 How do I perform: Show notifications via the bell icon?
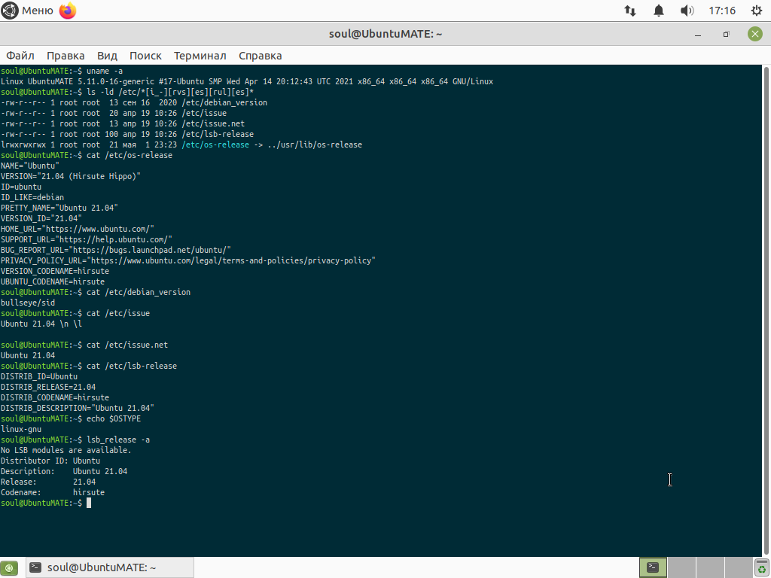(658, 11)
